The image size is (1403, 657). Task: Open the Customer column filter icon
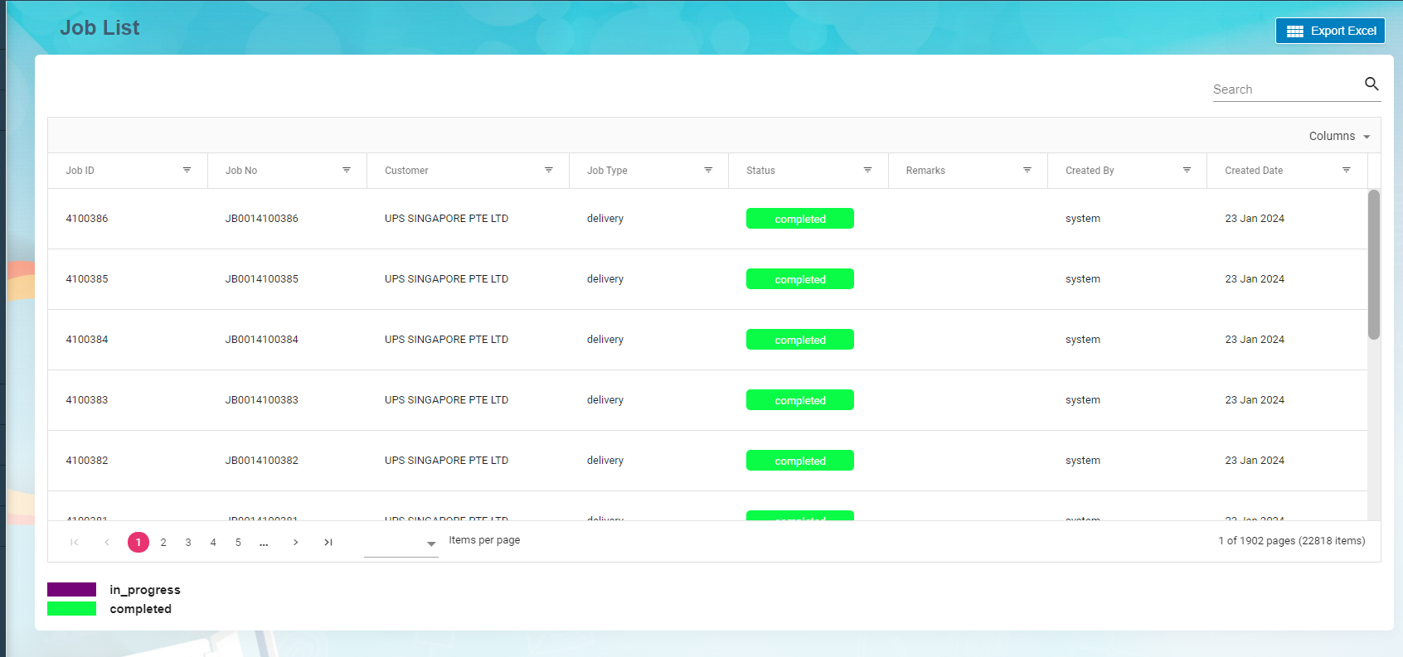point(548,170)
